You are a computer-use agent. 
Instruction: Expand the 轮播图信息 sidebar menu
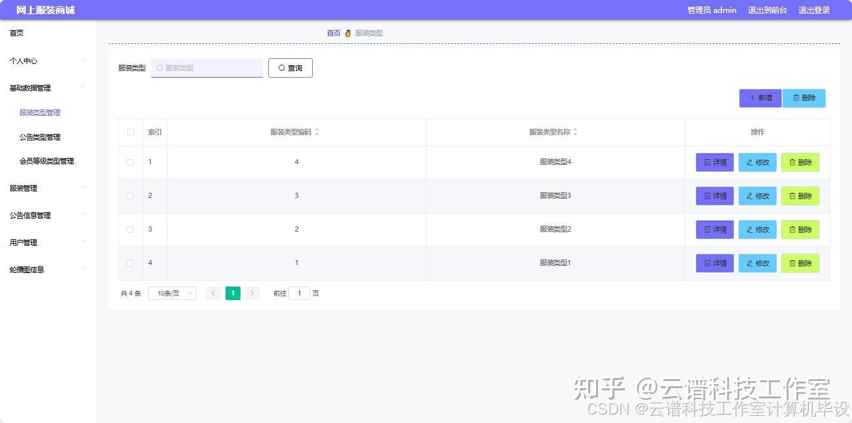pyautogui.click(x=48, y=270)
